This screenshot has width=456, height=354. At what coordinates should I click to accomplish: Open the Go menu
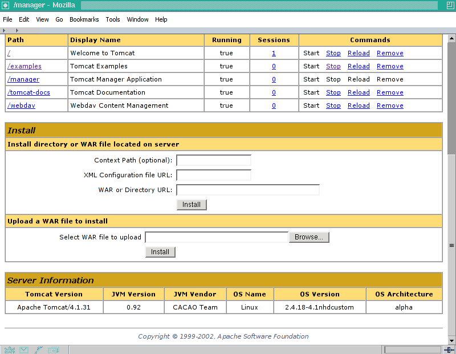tap(59, 19)
